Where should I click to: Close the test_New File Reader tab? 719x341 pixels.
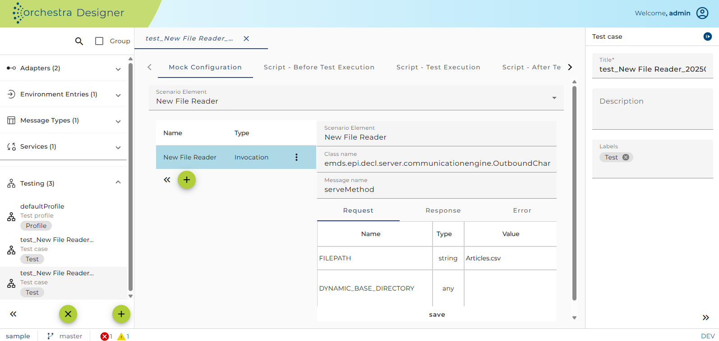pyautogui.click(x=246, y=38)
